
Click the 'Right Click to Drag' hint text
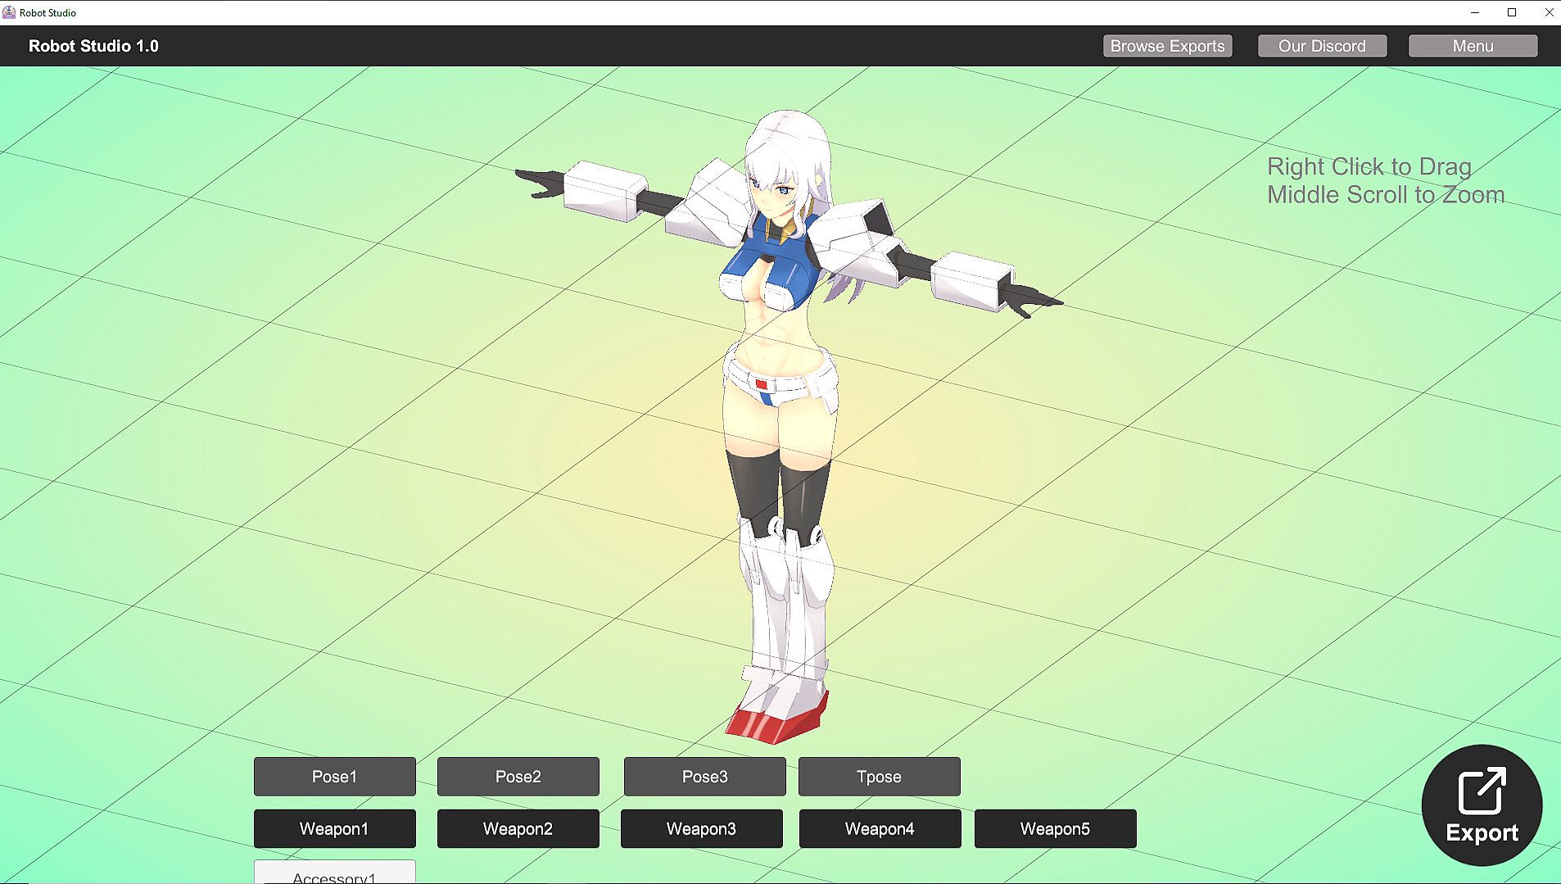coord(1369,166)
